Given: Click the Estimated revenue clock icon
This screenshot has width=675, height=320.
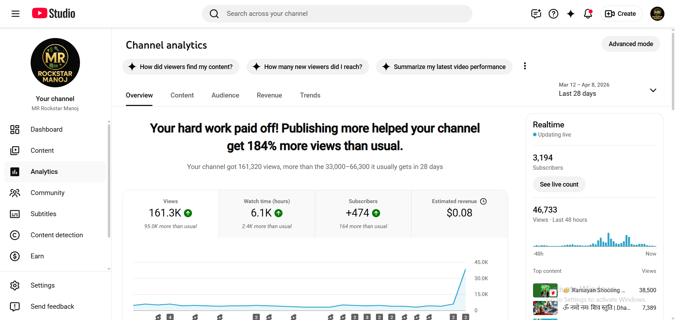Looking at the screenshot, I should pos(483,201).
